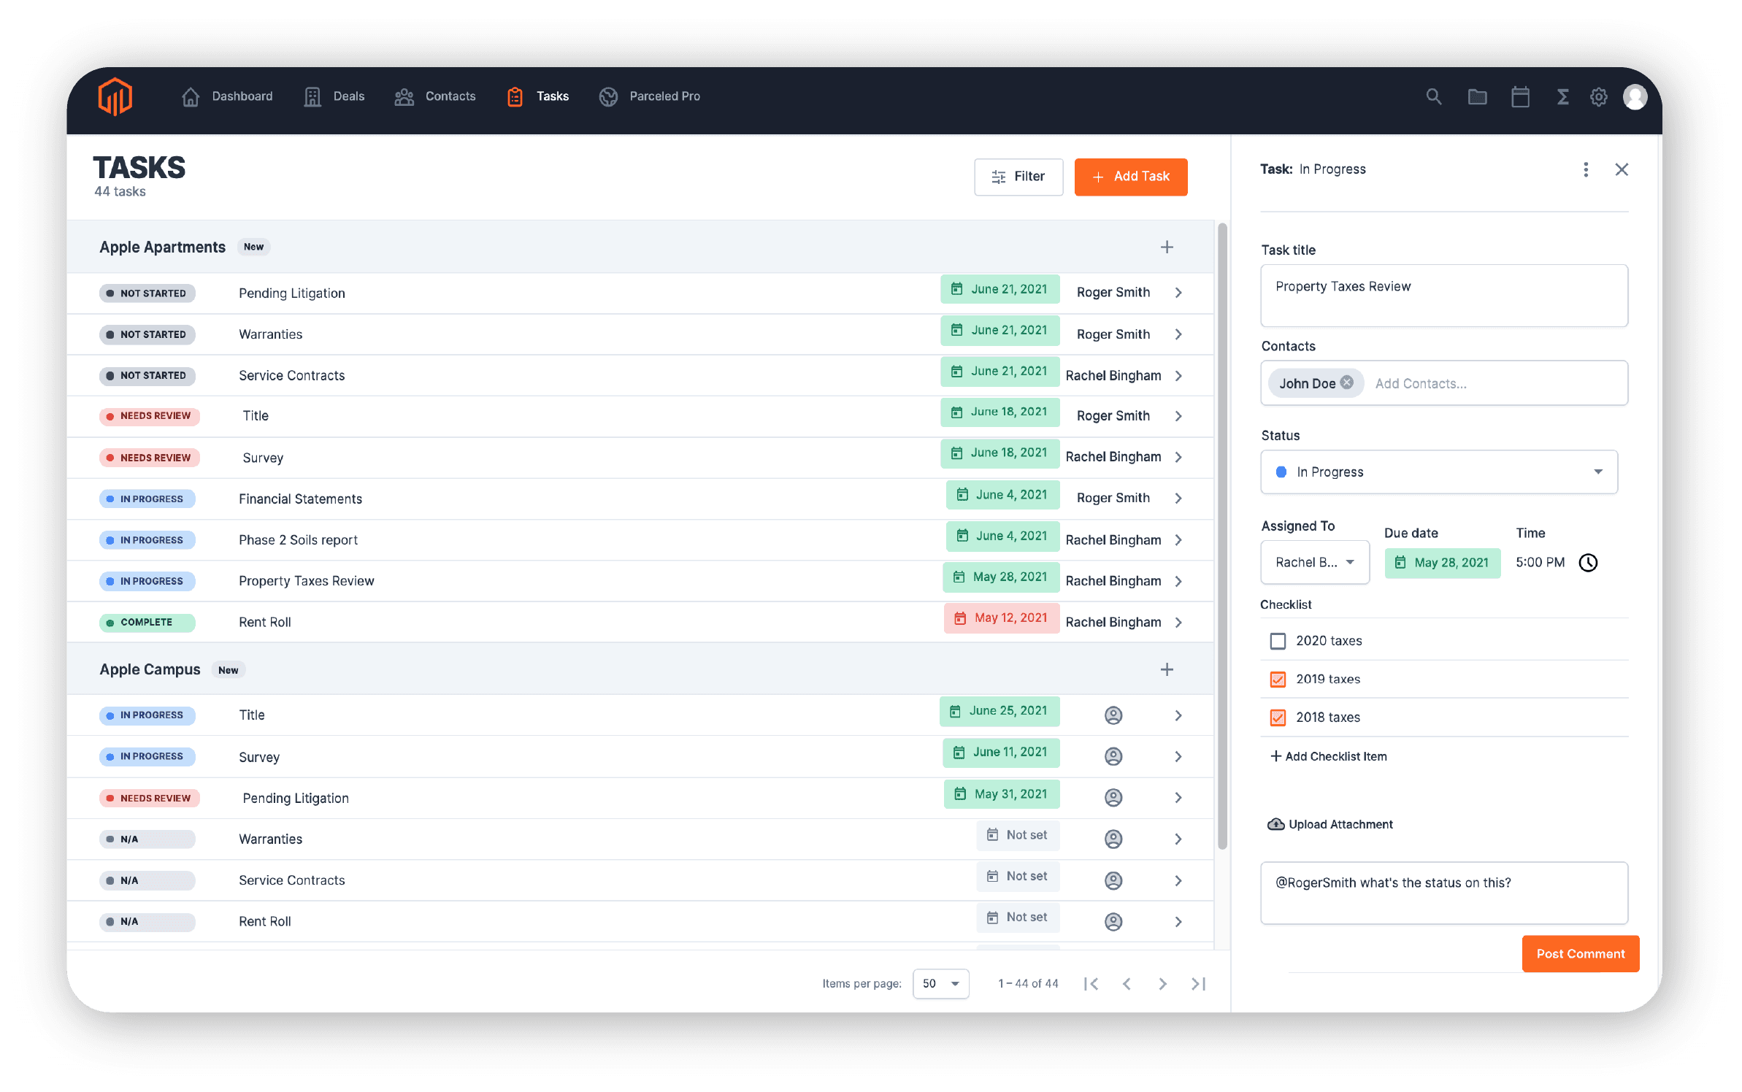Uncheck the 2018 taxes checkbox
1742x1092 pixels.
1278,718
